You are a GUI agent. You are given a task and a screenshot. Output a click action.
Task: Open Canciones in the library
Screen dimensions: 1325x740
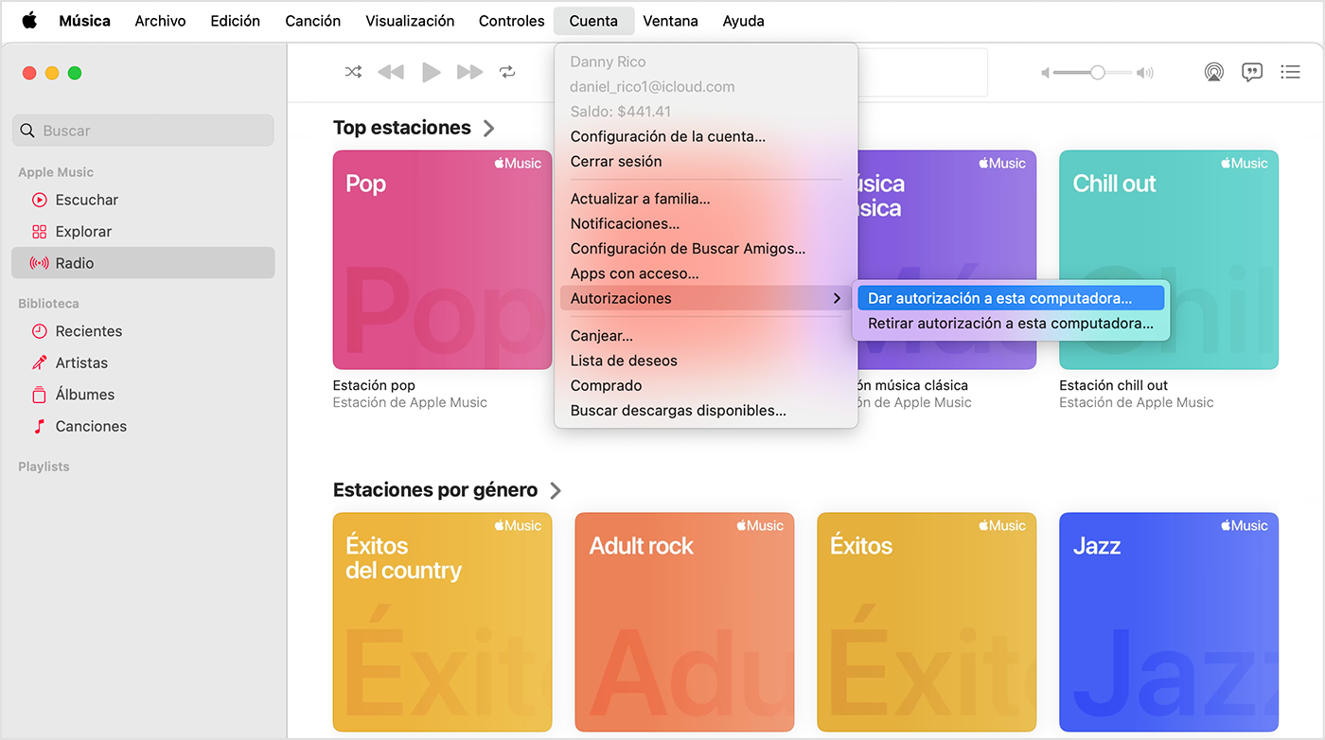coord(143,426)
